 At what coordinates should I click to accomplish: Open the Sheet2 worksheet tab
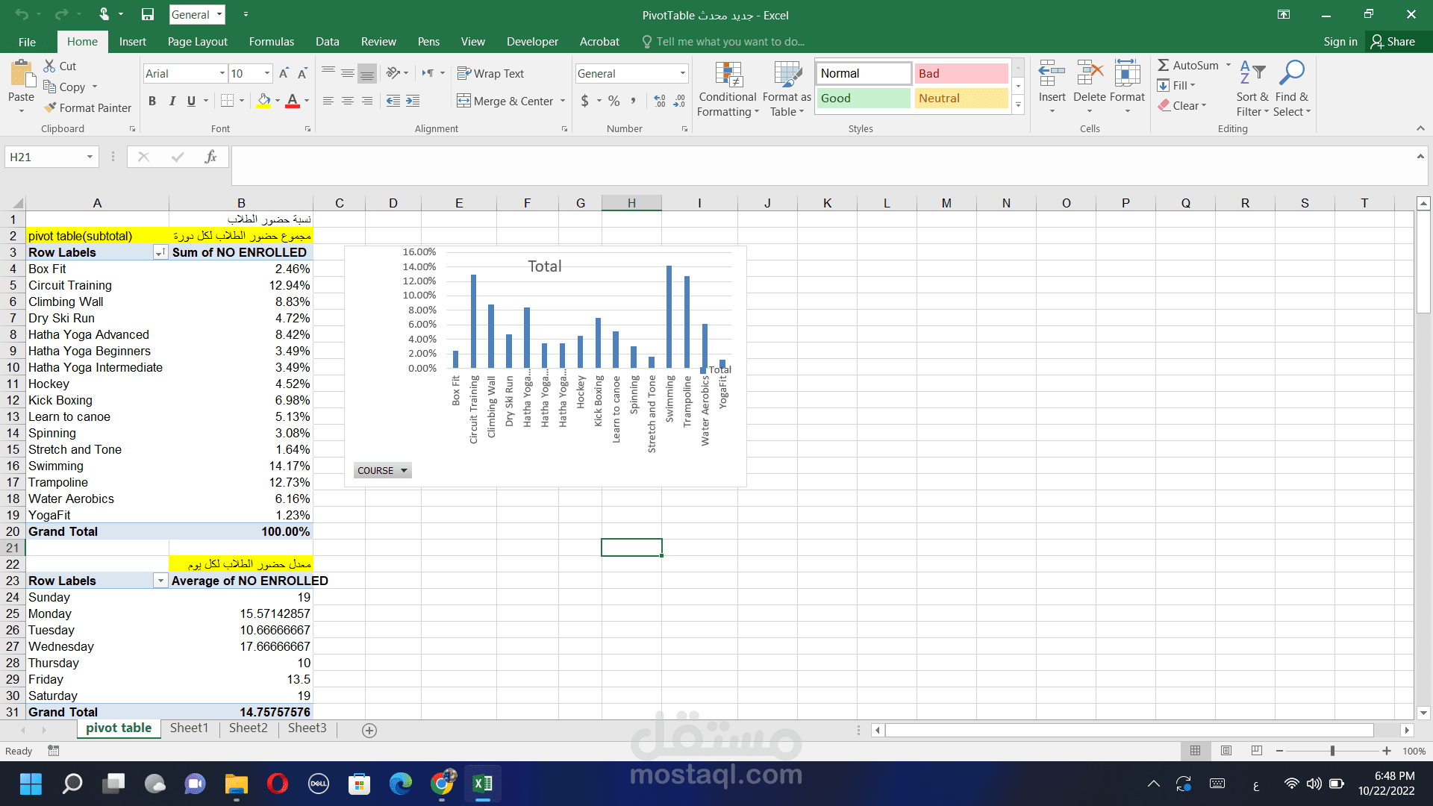(x=248, y=728)
